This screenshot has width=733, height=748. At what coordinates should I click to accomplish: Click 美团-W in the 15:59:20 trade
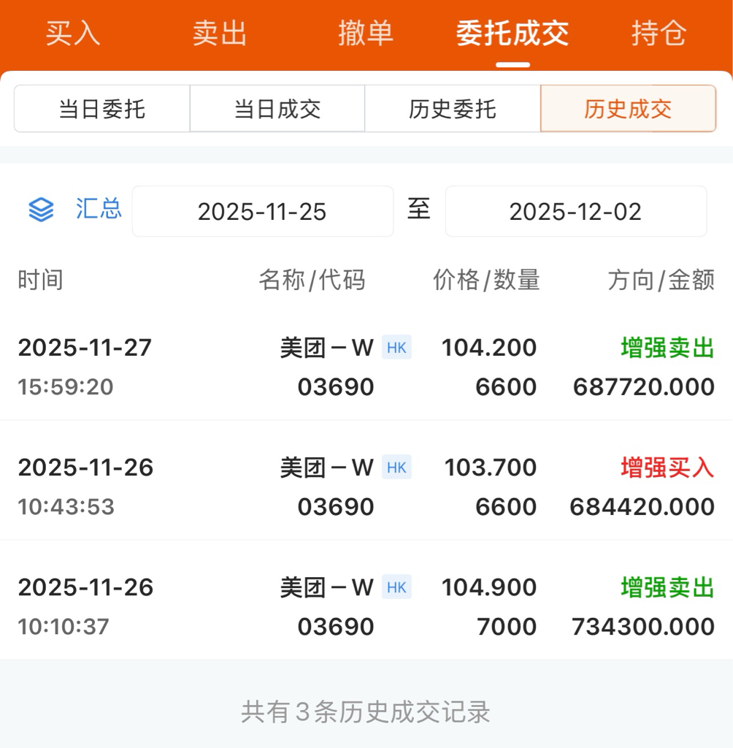pyautogui.click(x=326, y=347)
